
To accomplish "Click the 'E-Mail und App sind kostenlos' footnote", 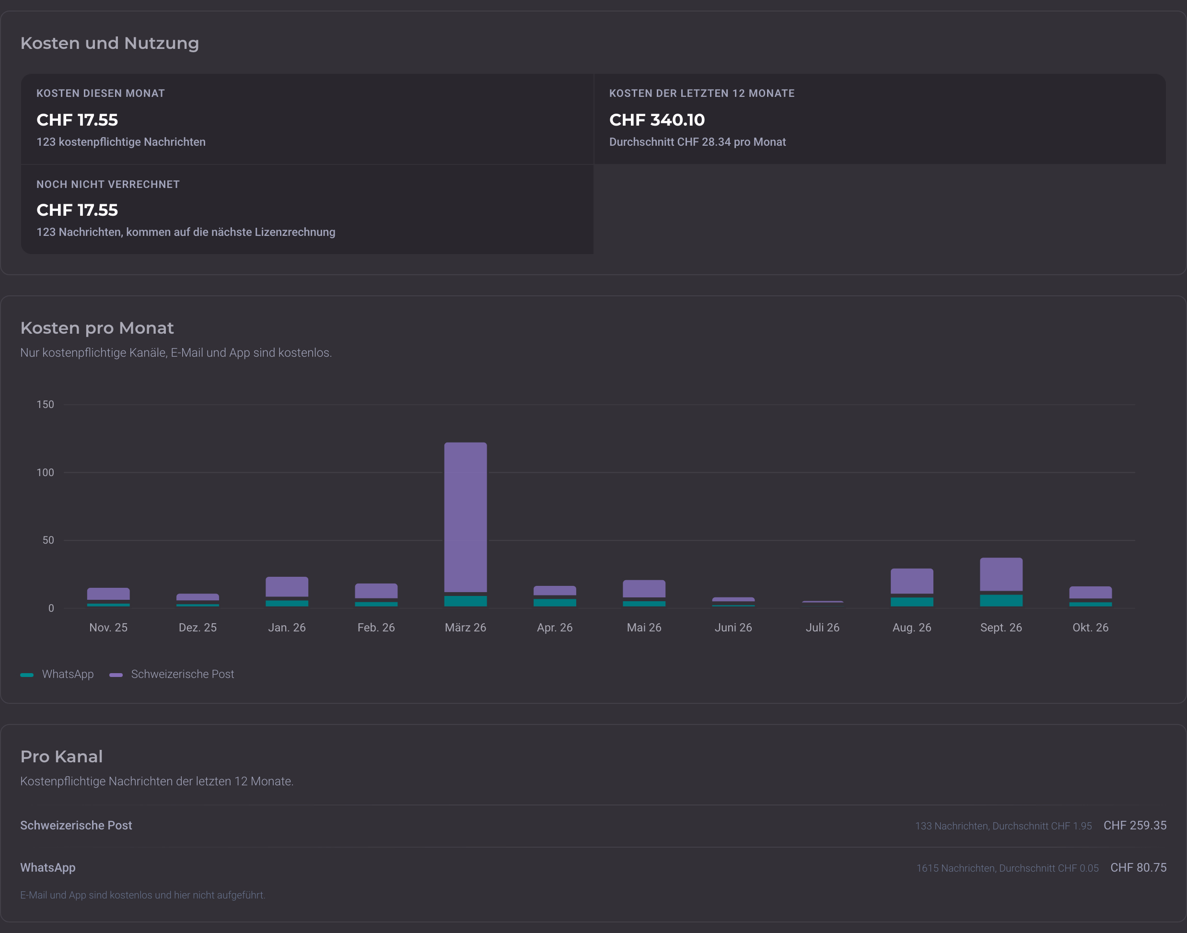I will 142,895.
